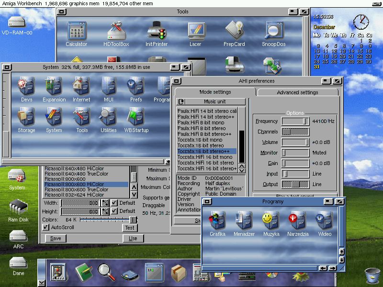The image size is (383, 287).
Task: Click the picker button beside Width field
Action: [105, 203]
